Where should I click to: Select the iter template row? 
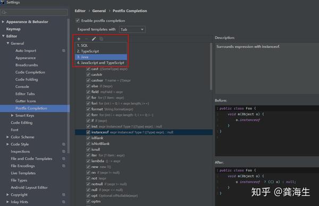point(144,155)
